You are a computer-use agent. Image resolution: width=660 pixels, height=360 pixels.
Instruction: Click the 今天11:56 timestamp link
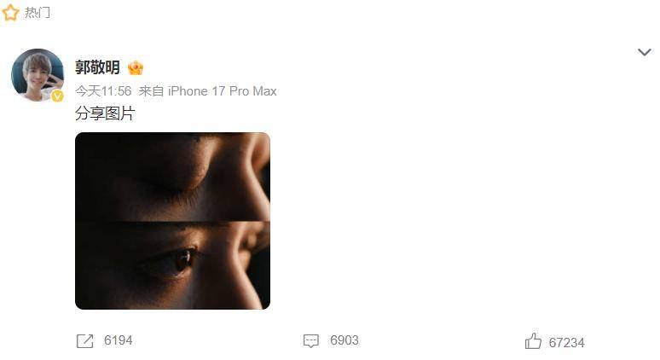pos(103,91)
